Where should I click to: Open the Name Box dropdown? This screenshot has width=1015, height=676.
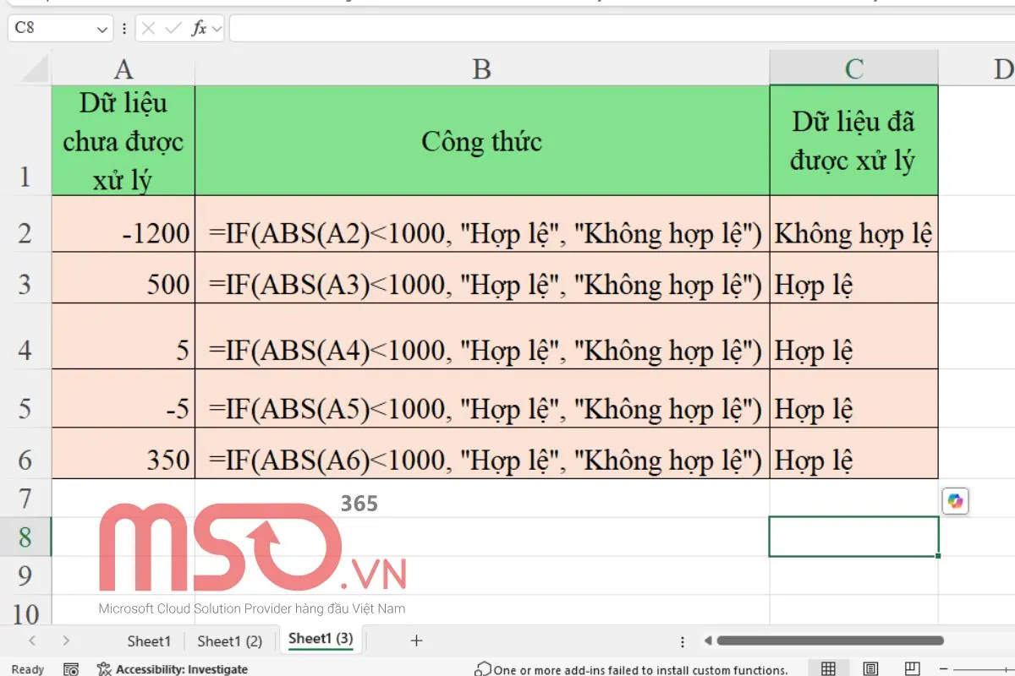pyautogui.click(x=101, y=28)
